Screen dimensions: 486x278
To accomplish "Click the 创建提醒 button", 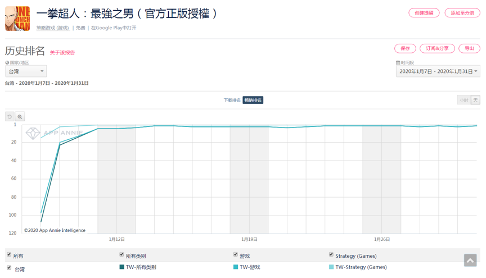I will (x=424, y=13).
